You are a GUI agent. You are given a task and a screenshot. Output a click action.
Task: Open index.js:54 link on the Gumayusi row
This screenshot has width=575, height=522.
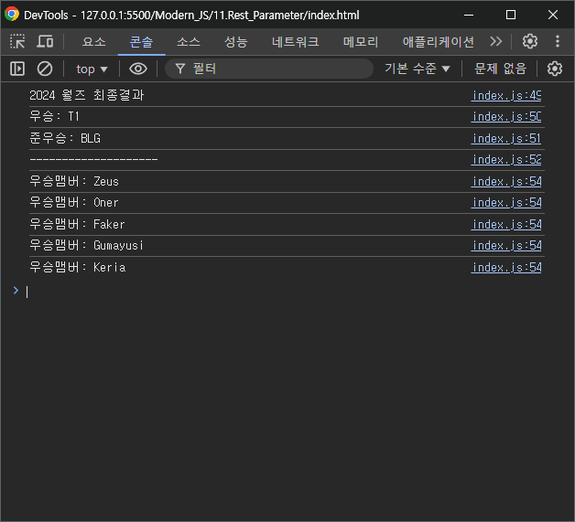[506, 246]
